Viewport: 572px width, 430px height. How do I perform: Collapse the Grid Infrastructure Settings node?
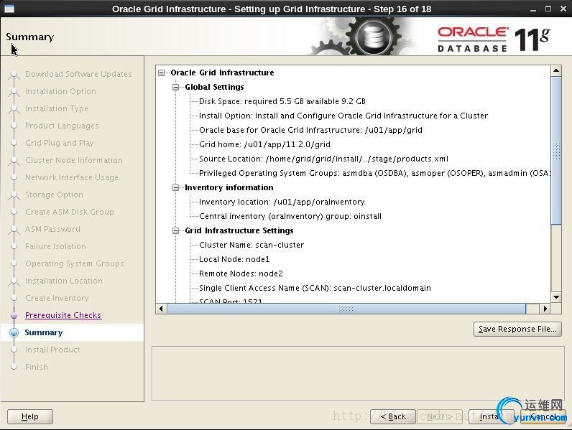pyautogui.click(x=176, y=230)
